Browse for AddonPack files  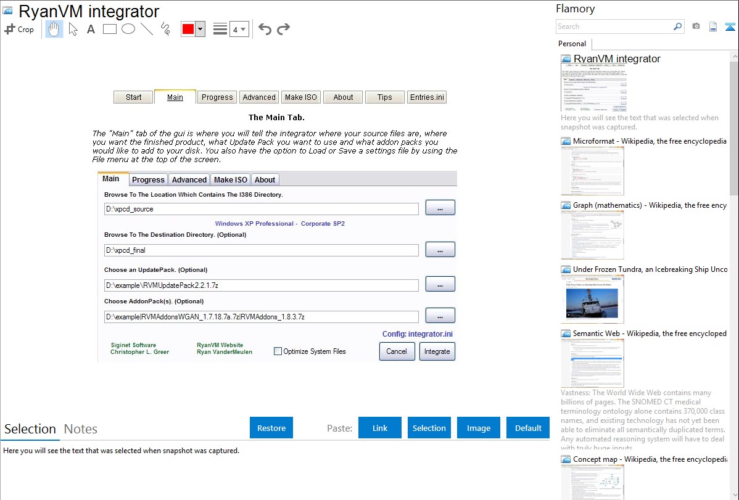click(x=440, y=316)
